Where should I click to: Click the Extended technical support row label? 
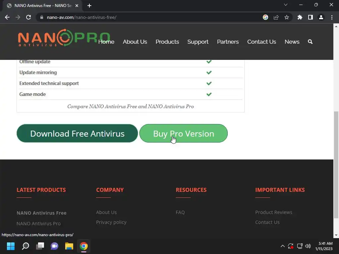(x=49, y=83)
